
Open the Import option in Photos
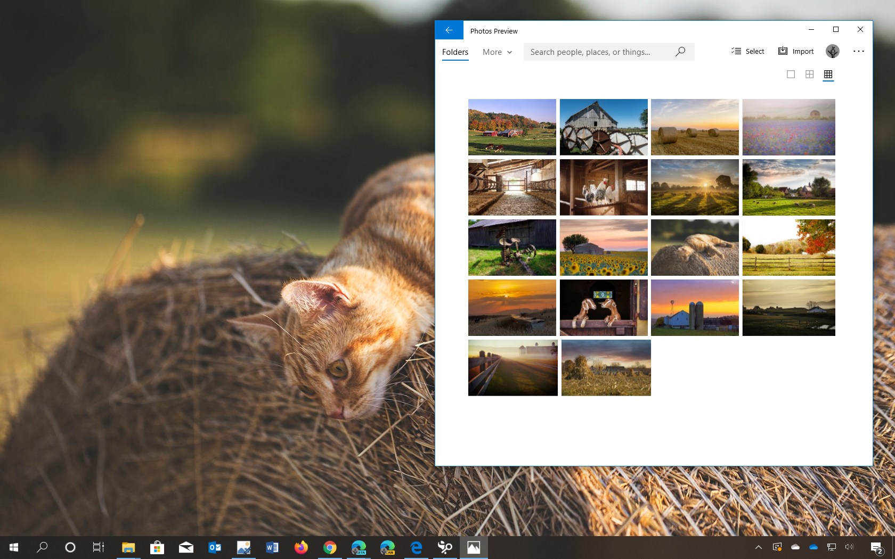click(796, 51)
